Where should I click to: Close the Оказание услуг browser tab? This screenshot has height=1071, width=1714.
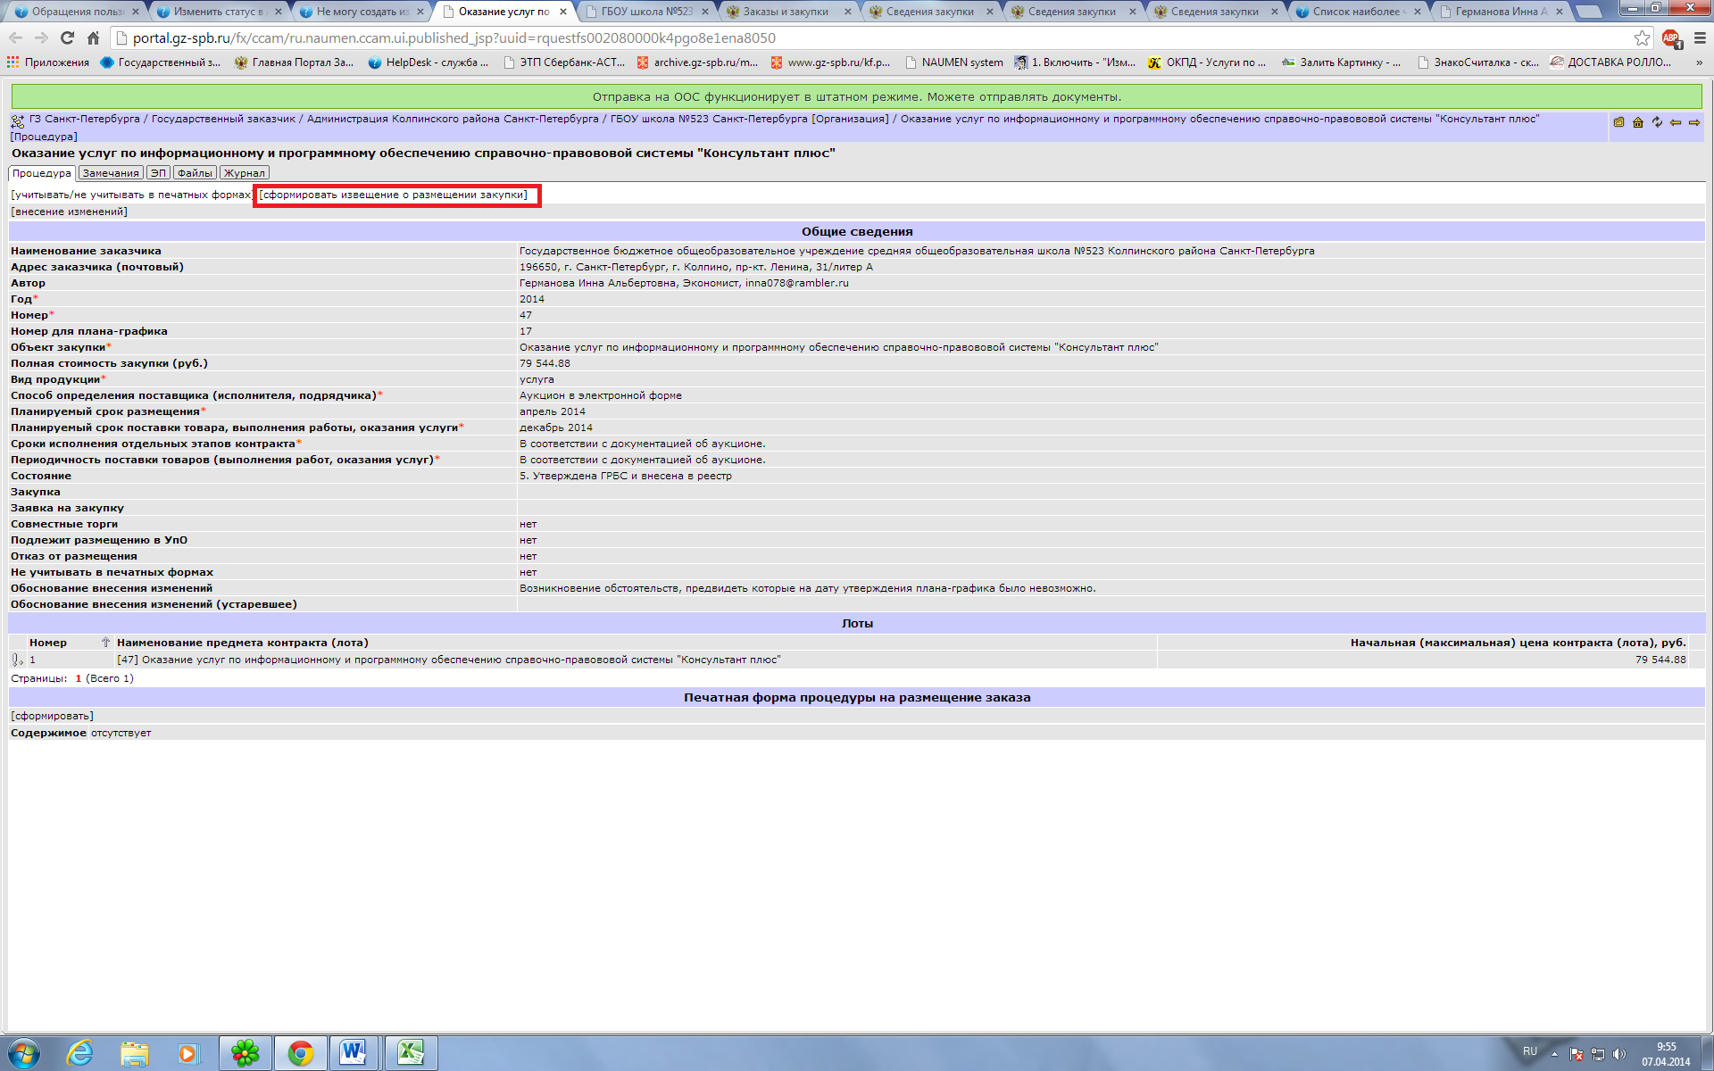pos(563,12)
